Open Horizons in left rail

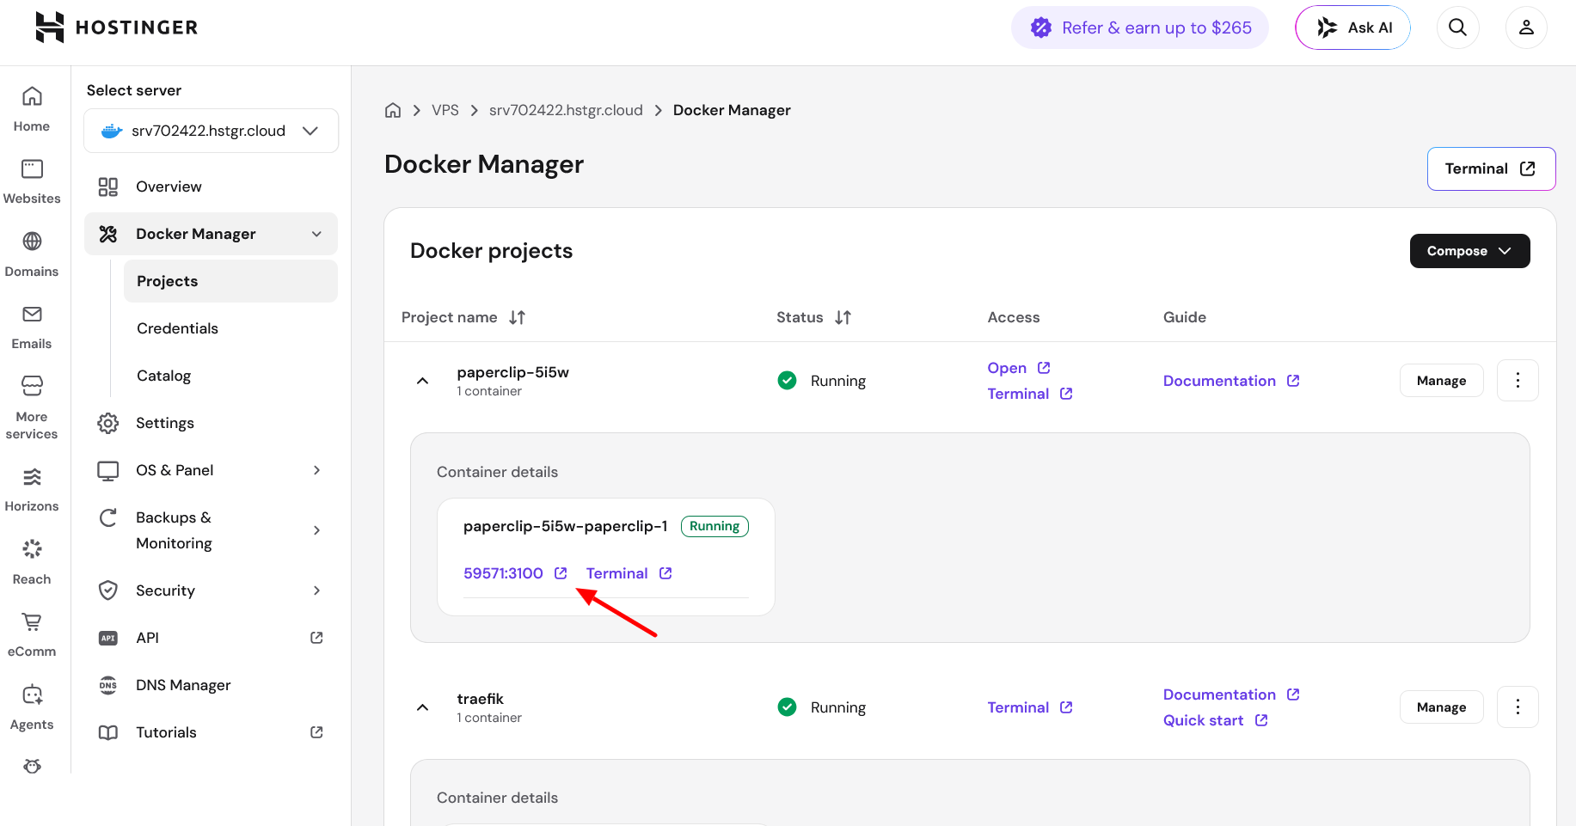click(x=32, y=490)
